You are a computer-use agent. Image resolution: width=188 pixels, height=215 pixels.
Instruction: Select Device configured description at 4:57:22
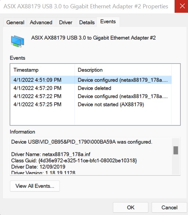(x=123, y=96)
